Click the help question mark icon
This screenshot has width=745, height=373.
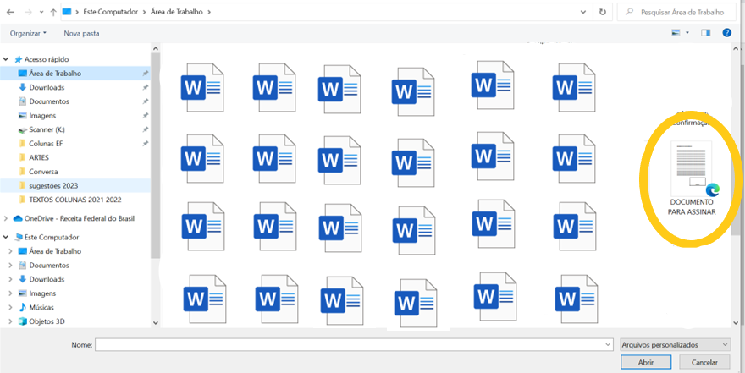pyautogui.click(x=726, y=33)
